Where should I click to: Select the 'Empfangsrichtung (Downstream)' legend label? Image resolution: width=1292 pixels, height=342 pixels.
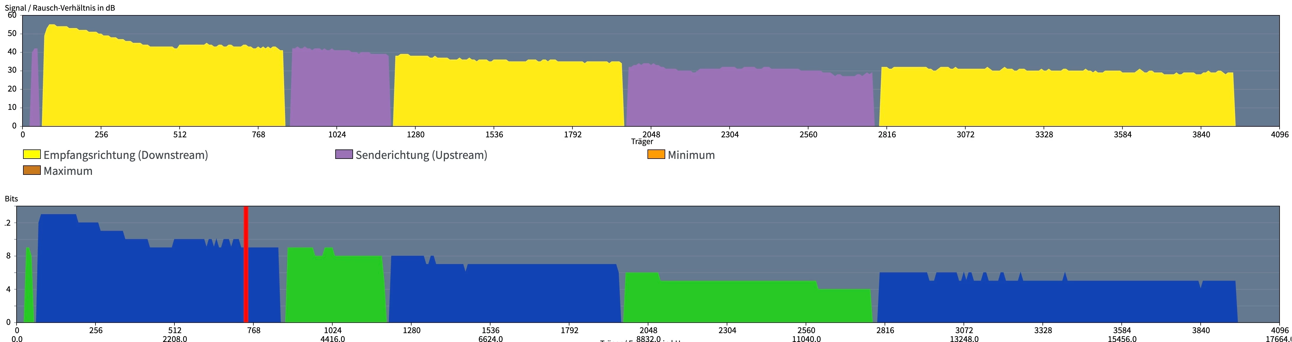[x=125, y=155]
